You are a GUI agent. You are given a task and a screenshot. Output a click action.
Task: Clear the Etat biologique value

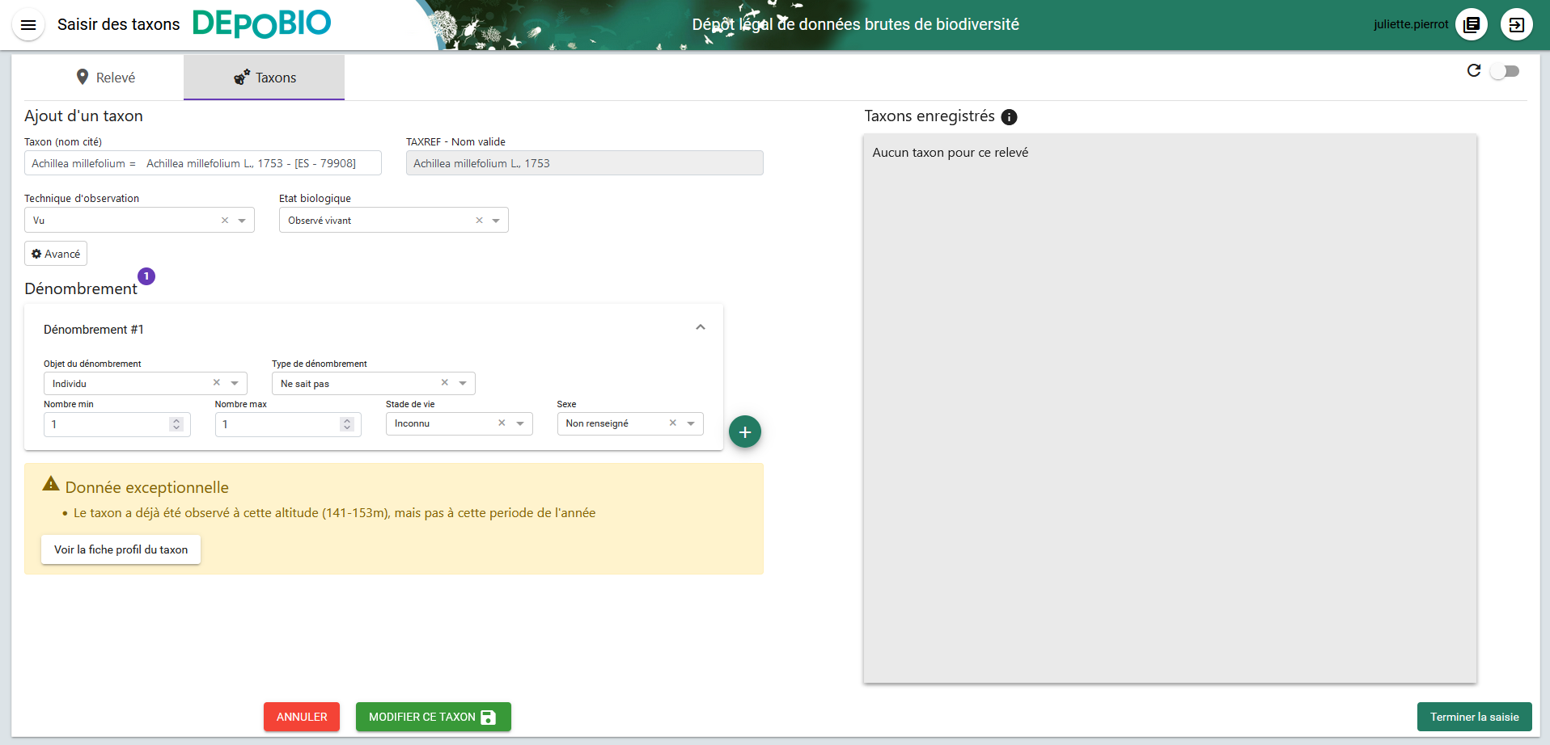tap(479, 221)
